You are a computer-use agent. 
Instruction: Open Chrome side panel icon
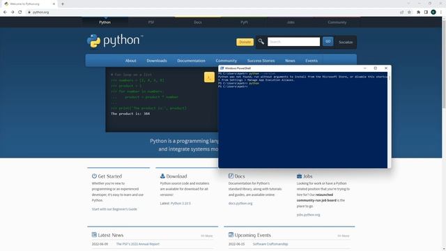tap(426, 13)
